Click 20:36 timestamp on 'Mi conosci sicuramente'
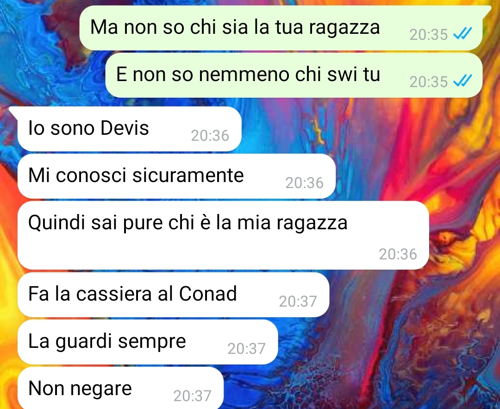This screenshot has height=409, width=500. tap(304, 183)
